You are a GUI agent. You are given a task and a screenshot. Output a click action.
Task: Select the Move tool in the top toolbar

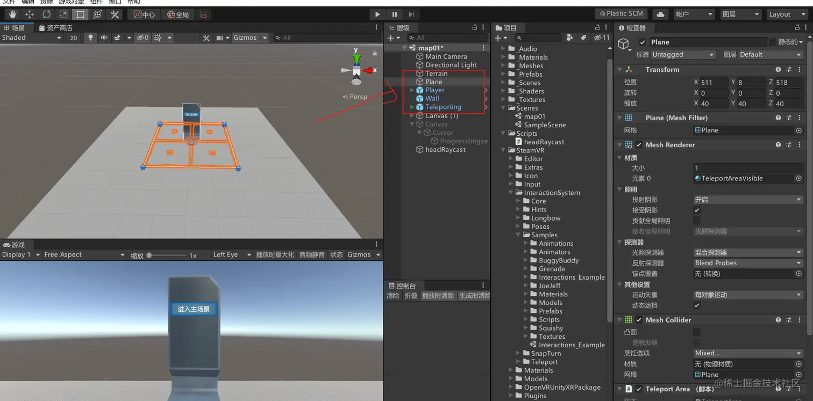(x=30, y=14)
